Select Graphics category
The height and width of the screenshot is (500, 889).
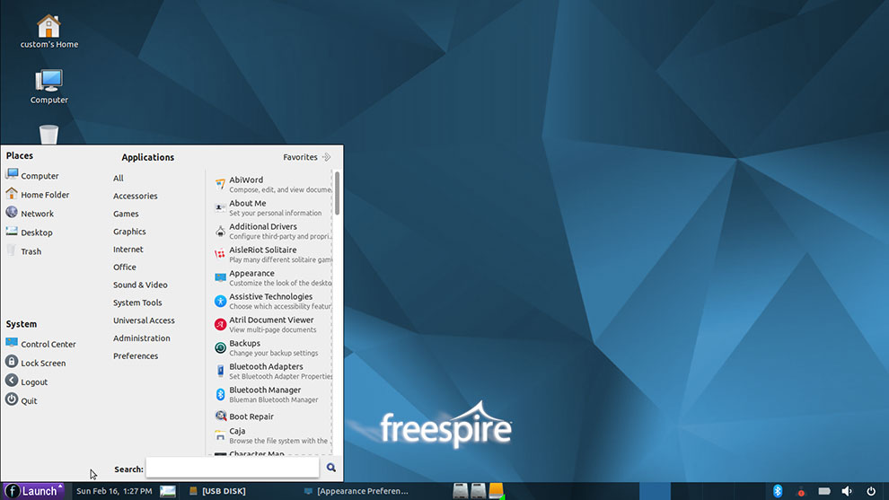pos(129,232)
